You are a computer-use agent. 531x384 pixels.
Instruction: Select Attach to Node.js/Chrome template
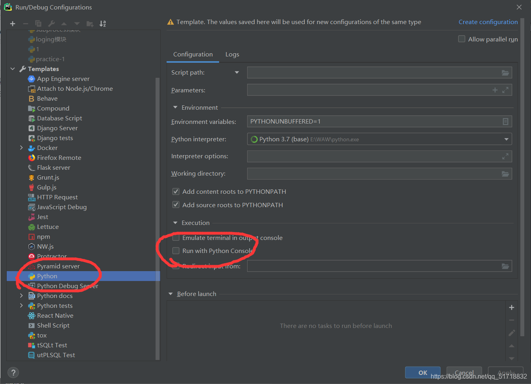tap(75, 89)
